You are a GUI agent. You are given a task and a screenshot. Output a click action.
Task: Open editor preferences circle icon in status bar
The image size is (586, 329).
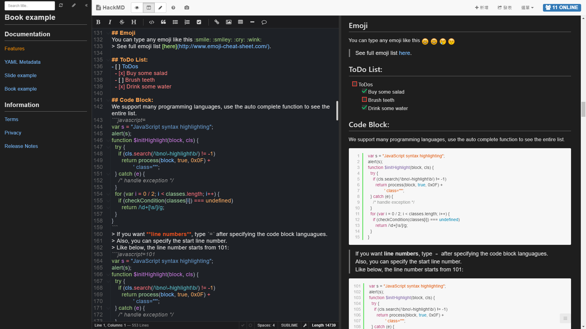pyautogui.click(x=250, y=325)
